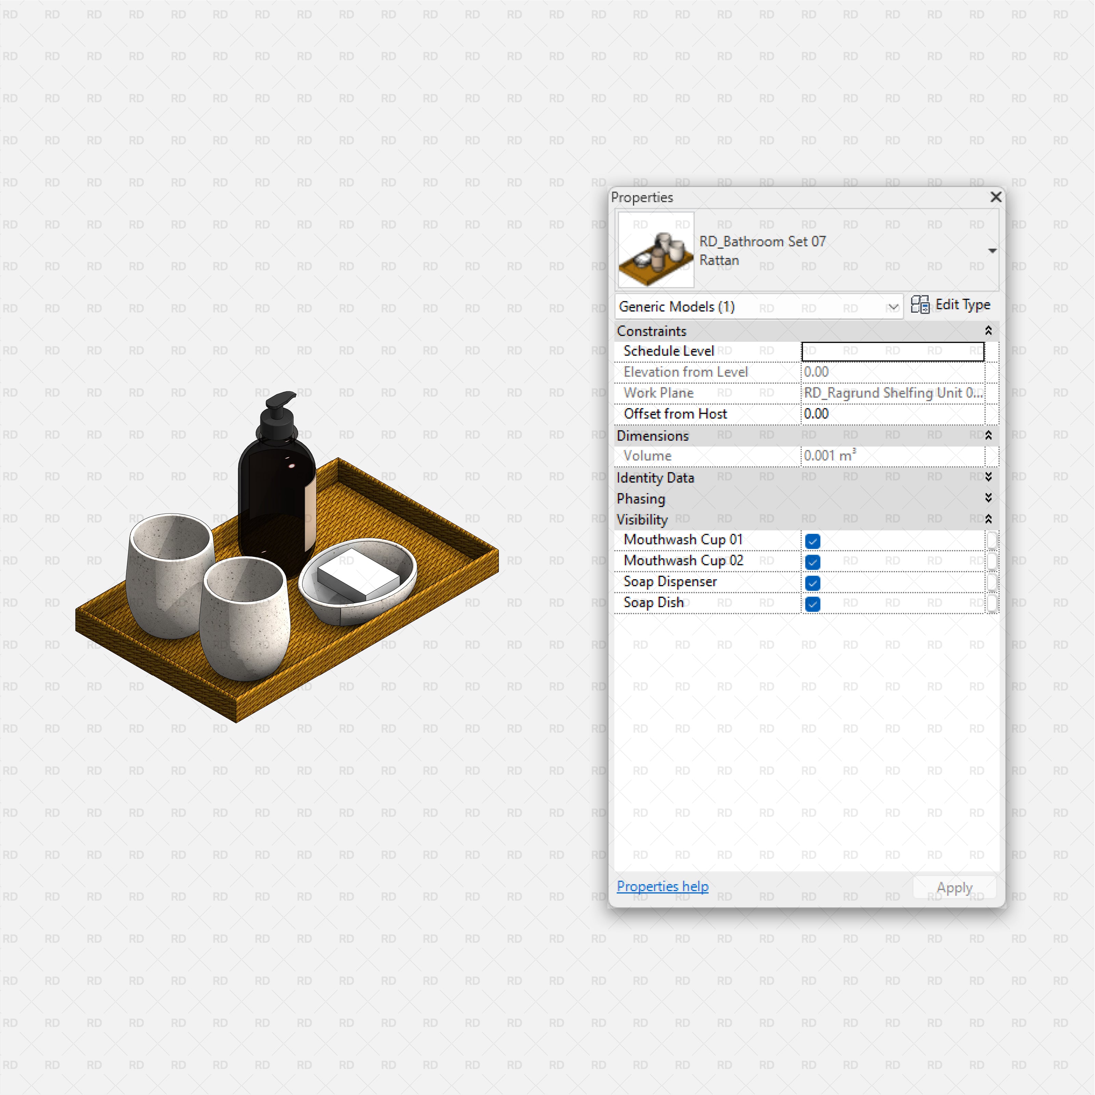This screenshot has width=1095, height=1095.
Task: Collapse the Dimensions section
Action: pos(988,435)
